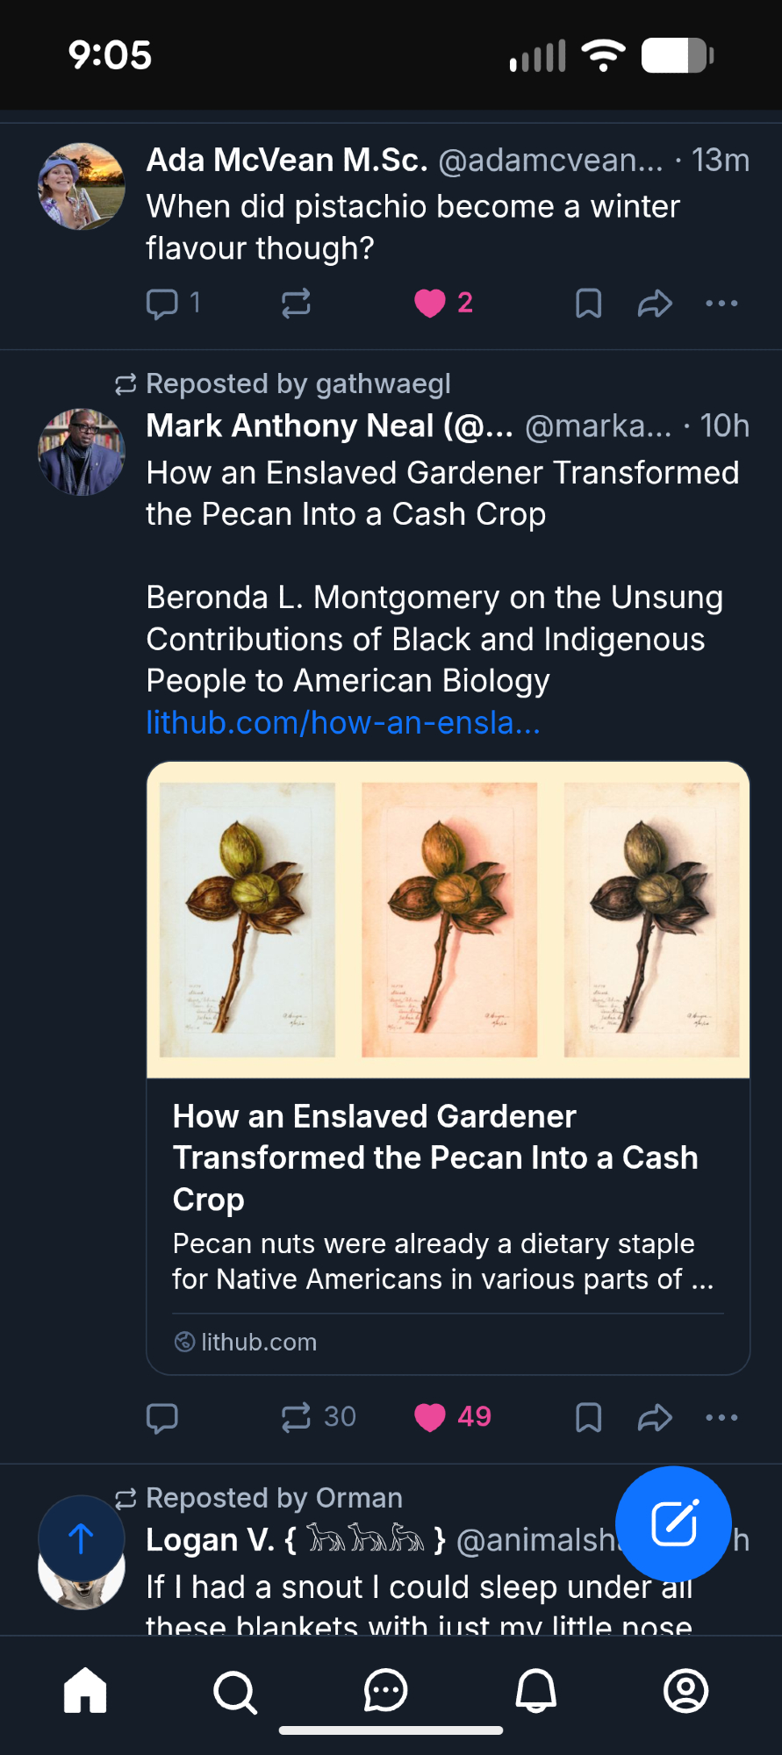The height and width of the screenshot is (1755, 782).
Task: Bookmark Ada McVean's pistachio post
Action: [588, 304]
